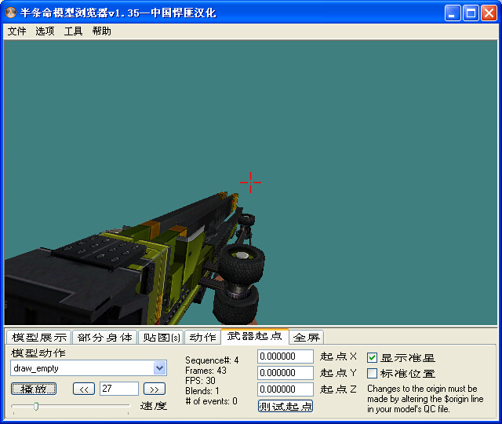Click the 测试起点 button
This screenshot has height=424, width=502.
pyautogui.click(x=286, y=406)
